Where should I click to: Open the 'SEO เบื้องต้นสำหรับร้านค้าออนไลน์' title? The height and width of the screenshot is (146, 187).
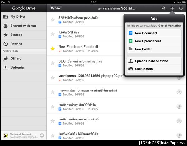click(80, 61)
